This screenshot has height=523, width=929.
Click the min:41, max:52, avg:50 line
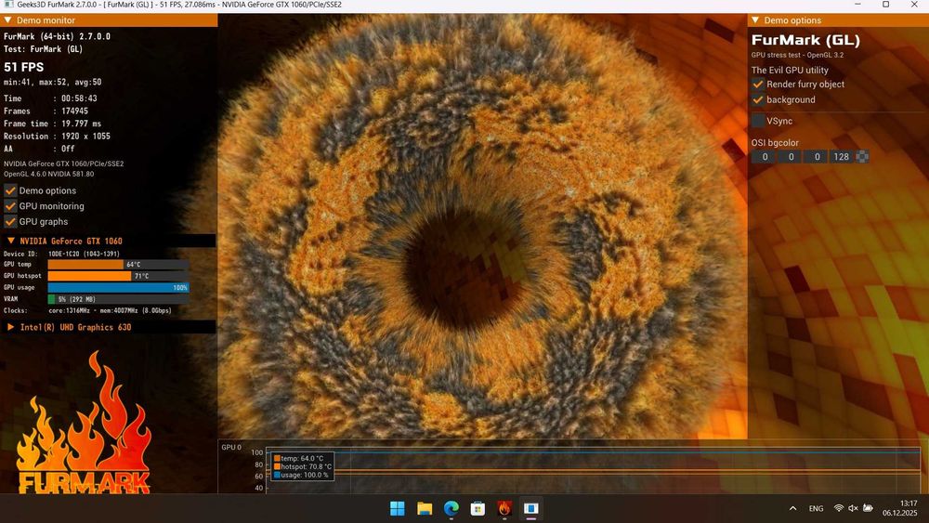click(52, 83)
